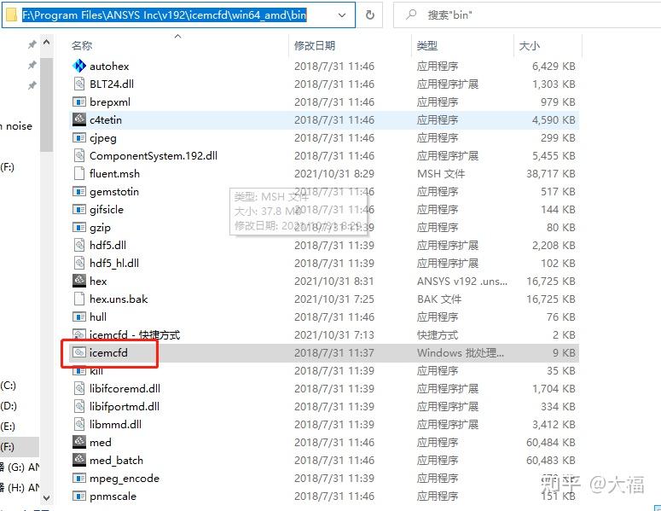This screenshot has height=511, width=661.
Task: Click "ANSYS v192 .uns..." type of hex
Action: pyautogui.click(x=462, y=282)
